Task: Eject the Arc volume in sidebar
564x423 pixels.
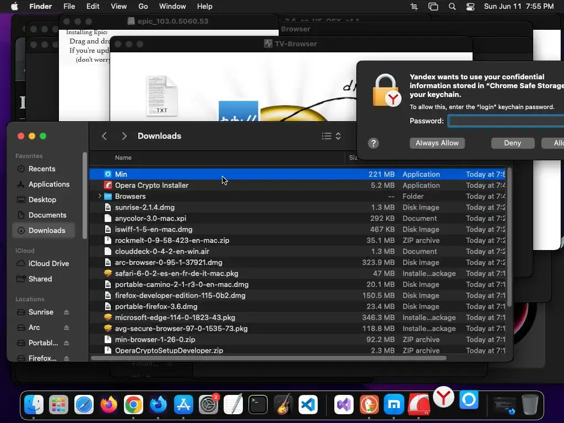Action: click(x=67, y=328)
